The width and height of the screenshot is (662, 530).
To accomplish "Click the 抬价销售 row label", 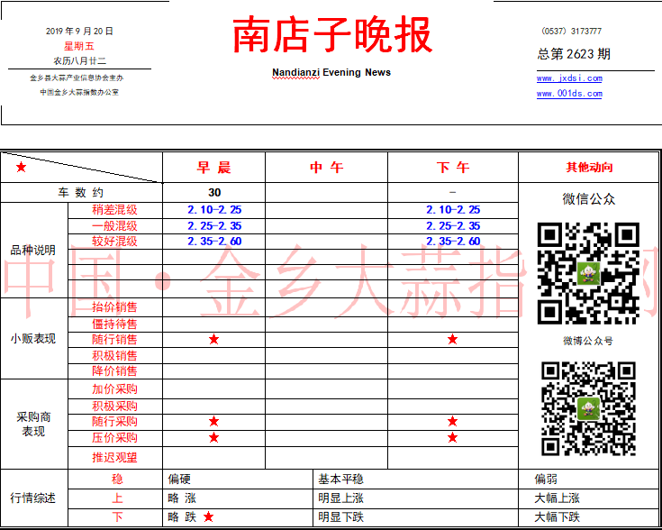I will click(x=115, y=307).
